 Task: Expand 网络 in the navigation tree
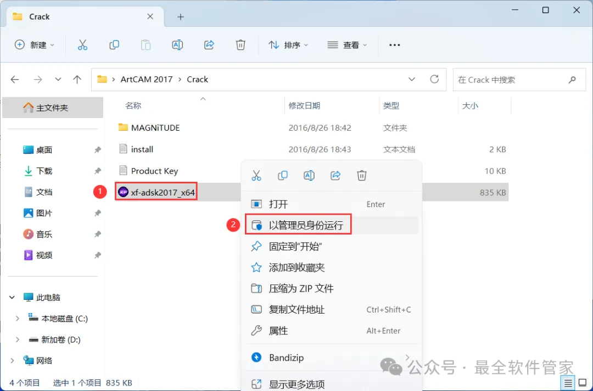click(x=12, y=361)
